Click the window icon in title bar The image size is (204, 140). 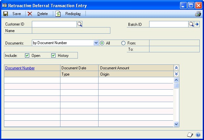[x=5, y=6]
